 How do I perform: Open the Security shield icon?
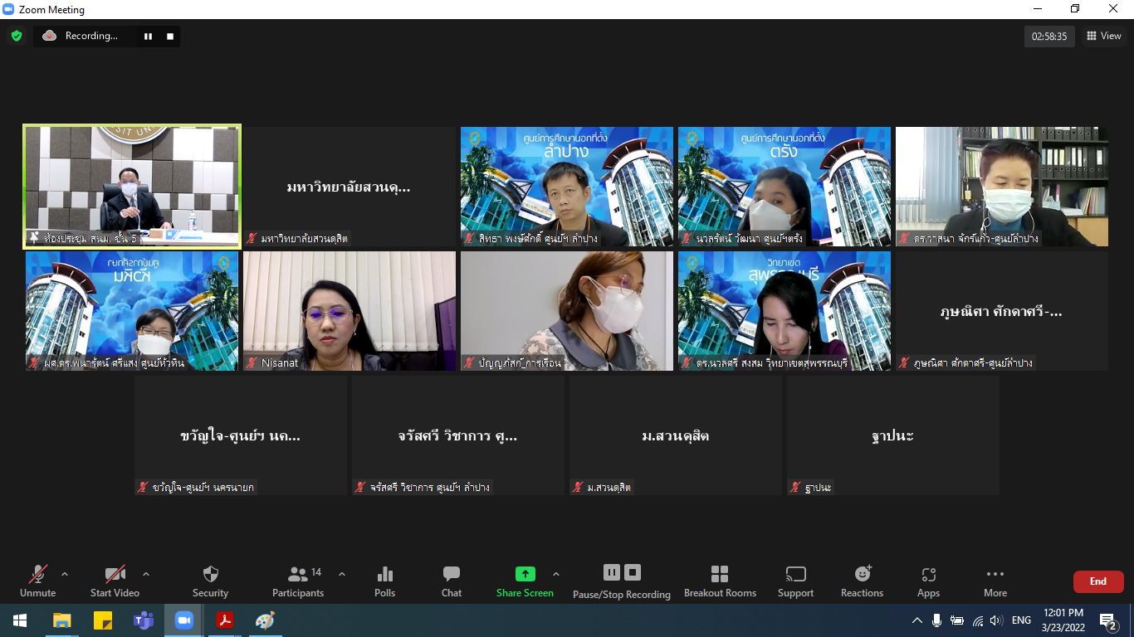point(211,574)
